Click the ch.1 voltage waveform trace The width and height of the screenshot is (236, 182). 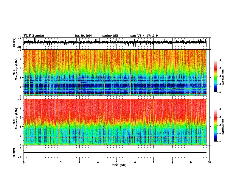(115, 42)
